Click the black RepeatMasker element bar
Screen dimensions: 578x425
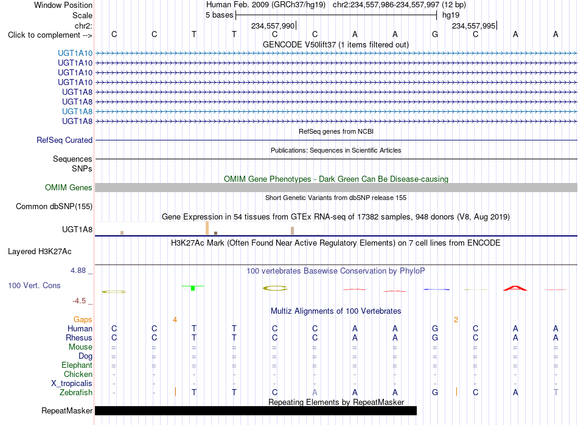(256, 410)
